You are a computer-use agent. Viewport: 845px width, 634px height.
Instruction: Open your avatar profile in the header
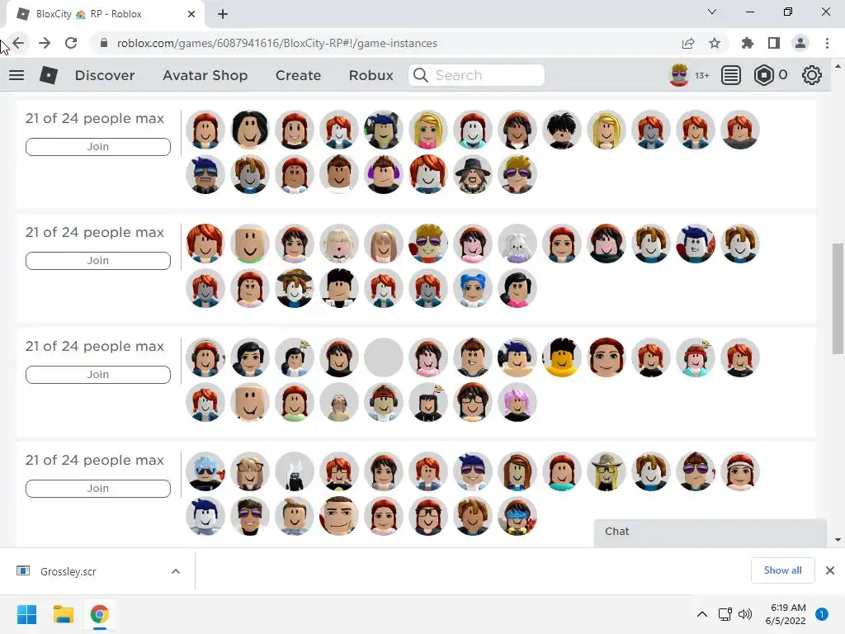pyautogui.click(x=679, y=75)
